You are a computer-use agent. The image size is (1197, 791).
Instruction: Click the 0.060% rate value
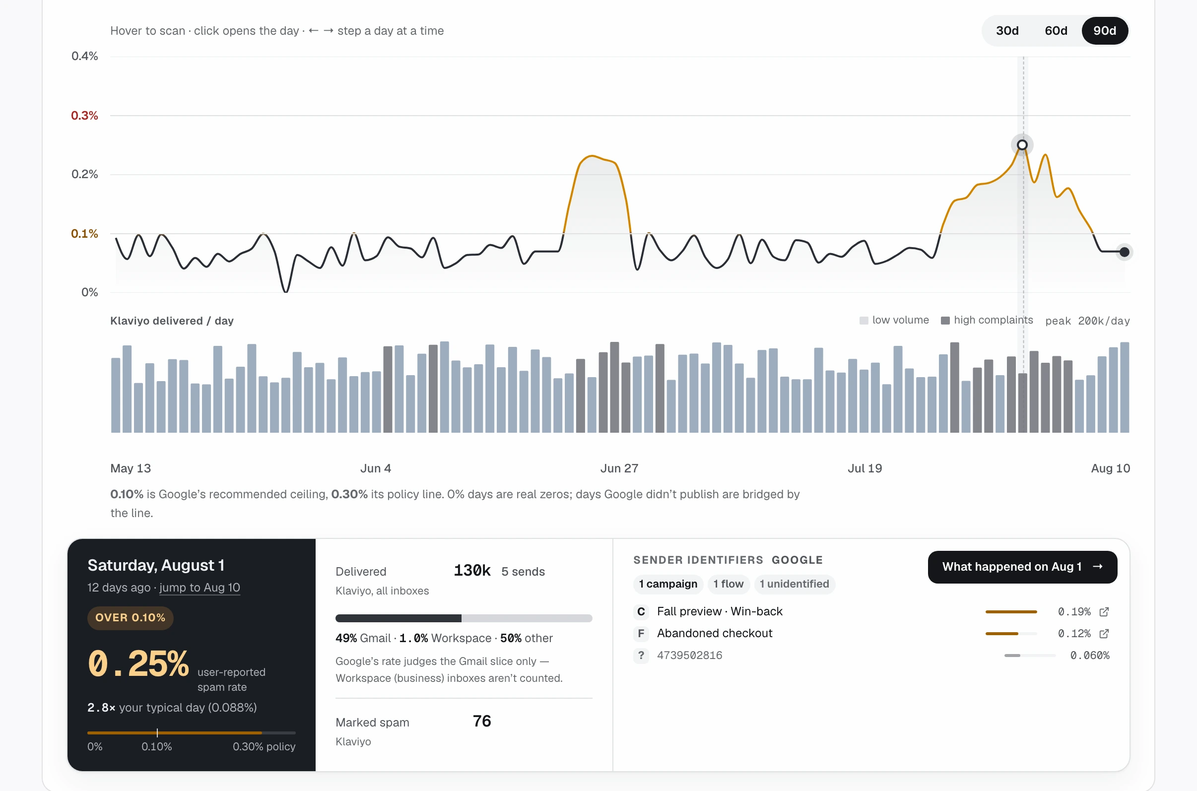(x=1089, y=656)
